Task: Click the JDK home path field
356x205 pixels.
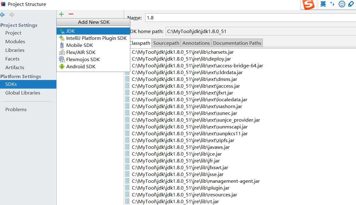Action: [261, 31]
